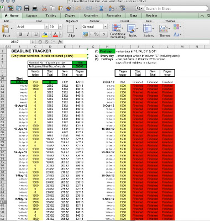Open fill color dropdown arrow

pyautogui.click(x=50, y=34)
